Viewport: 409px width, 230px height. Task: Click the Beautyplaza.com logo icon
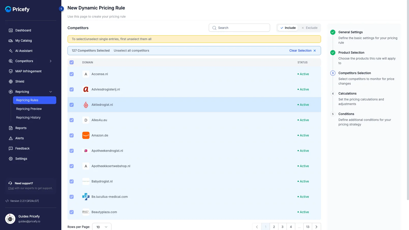coord(86,212)
